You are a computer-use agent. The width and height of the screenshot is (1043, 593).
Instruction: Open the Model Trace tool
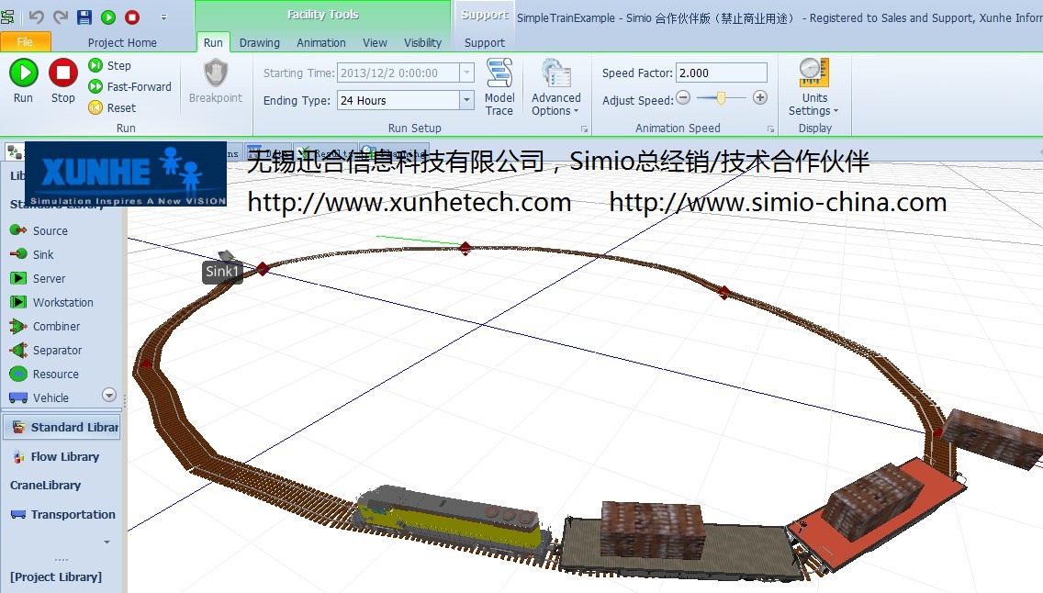[499, 86]
